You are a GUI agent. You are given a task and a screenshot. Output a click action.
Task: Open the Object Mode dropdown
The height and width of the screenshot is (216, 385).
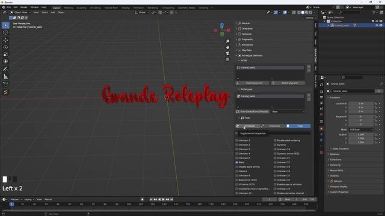click(20, 12)
